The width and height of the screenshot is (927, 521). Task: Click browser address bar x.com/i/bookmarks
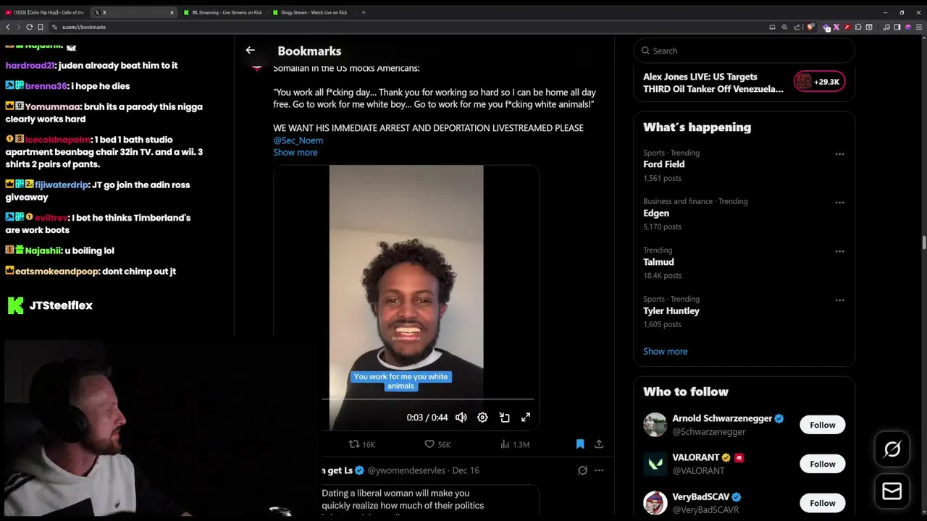(x=84, y=27)
